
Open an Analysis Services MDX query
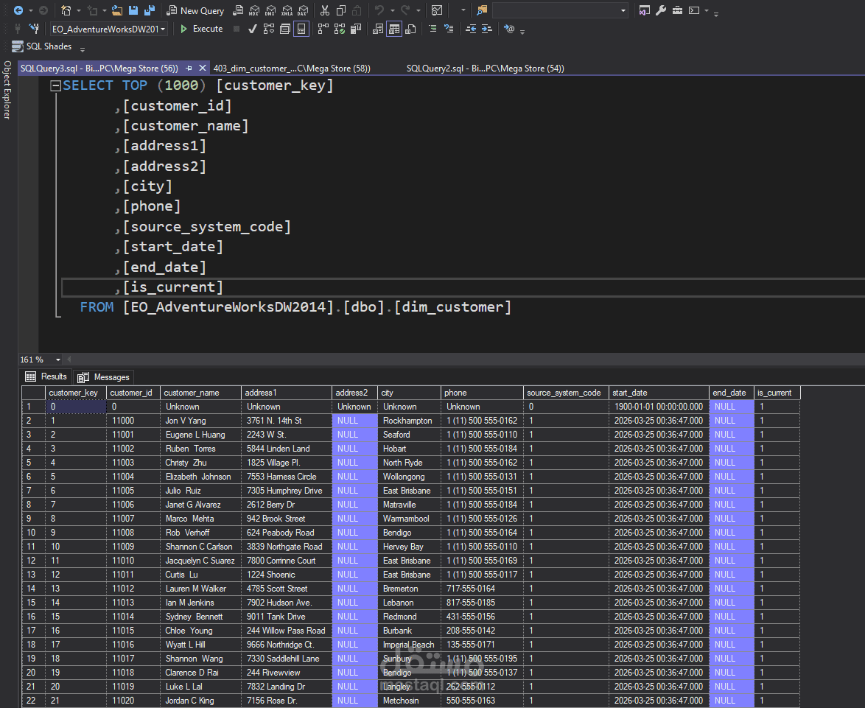tap(254, 10)
